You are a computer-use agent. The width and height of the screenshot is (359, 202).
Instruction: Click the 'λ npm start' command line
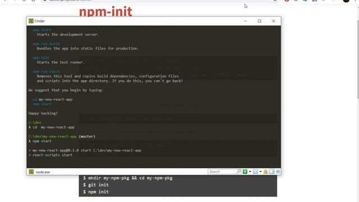40,141
